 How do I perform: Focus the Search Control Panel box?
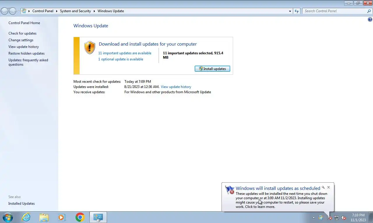click(x=335, y=11)
